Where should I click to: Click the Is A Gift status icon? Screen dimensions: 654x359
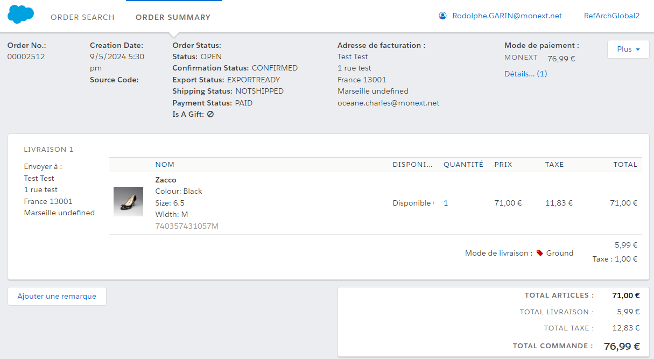[210, 114]
